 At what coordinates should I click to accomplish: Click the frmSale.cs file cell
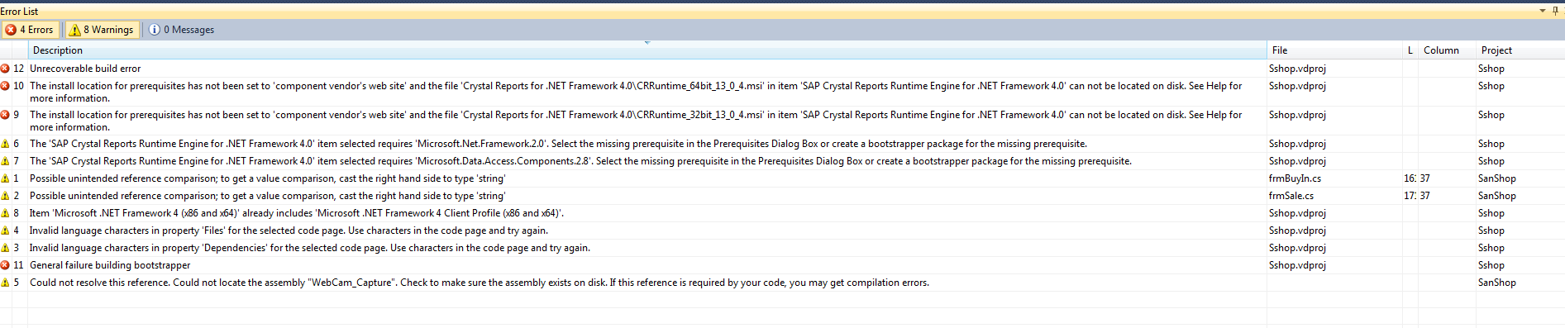(x=1291, y=196)
